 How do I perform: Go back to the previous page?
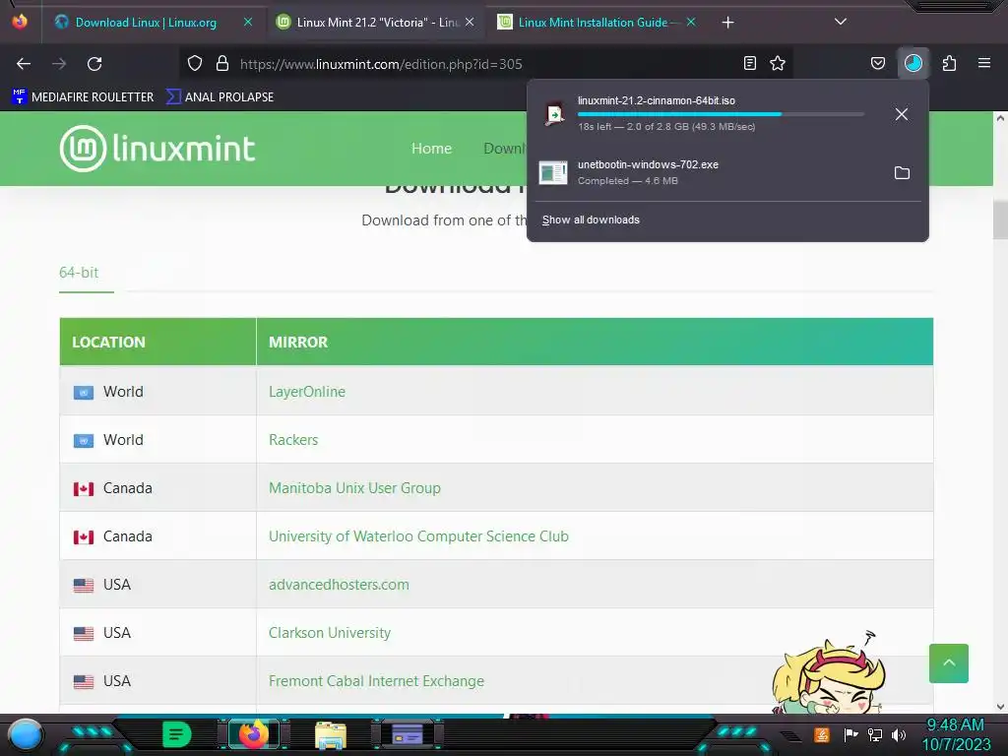24,64
